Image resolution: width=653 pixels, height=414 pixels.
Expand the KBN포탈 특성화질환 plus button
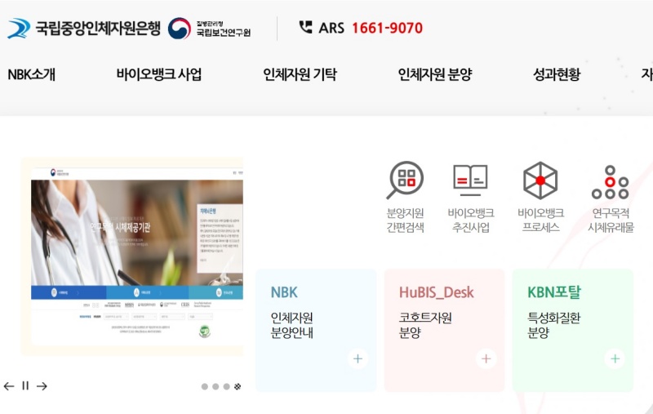(614, 358)
